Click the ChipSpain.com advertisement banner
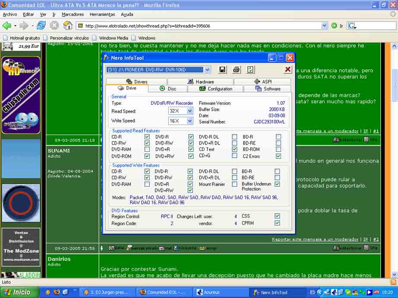The width and height of the screenshot is (398, 298). point(21,95)
